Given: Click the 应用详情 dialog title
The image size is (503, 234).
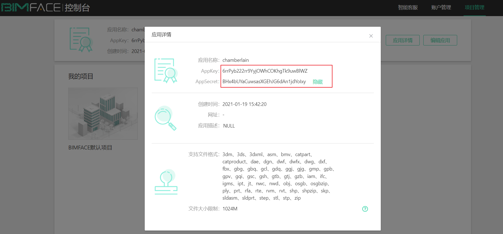Looking at the screenshot, I should pos(161,35).
